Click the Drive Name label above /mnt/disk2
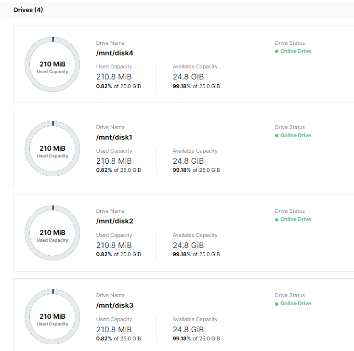Screen dimensions: 354x351 click(x=110, y=211)
